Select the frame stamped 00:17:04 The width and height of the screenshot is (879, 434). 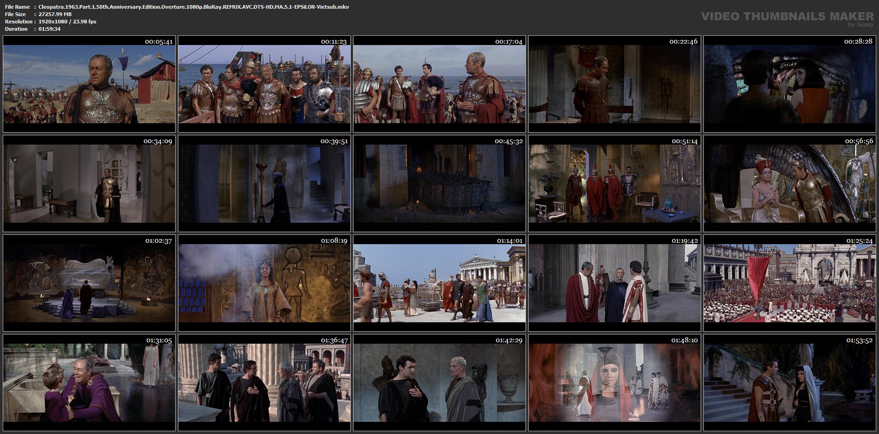pyautogui.click(x=439, y=84)
